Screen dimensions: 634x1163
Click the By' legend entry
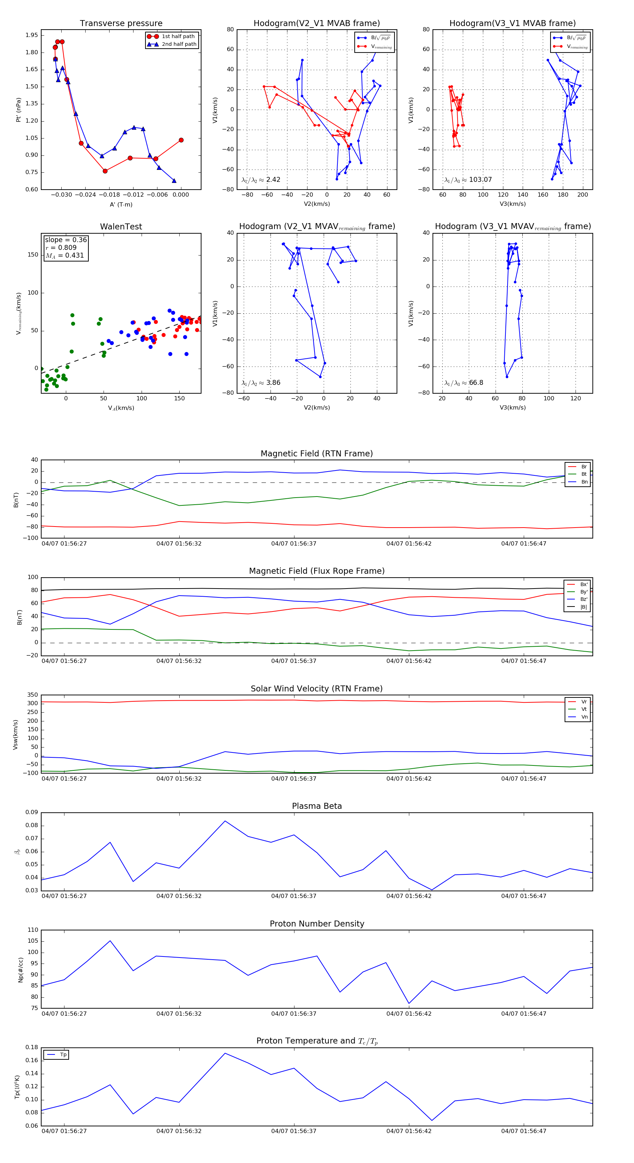pyautogui.click(x=577, y=592)
